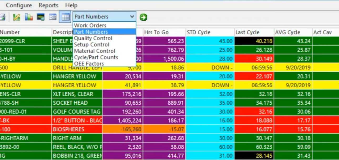Image resolution: width=339 pixels, height=160 pixels.
Task: Click the printer icon in the toolbar
Action: click(2, 17)
